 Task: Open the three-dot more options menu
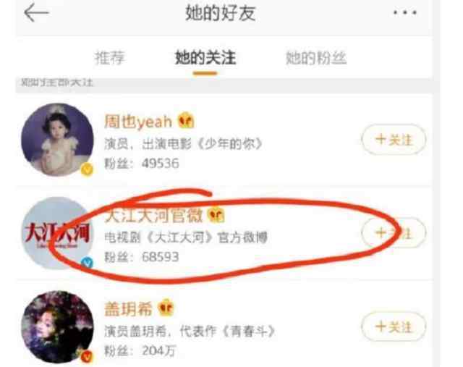click(x=405, y=12)
